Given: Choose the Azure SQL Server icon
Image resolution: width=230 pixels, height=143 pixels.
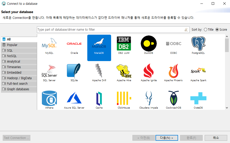Looking at the screenshot, I should coord(74,98).
